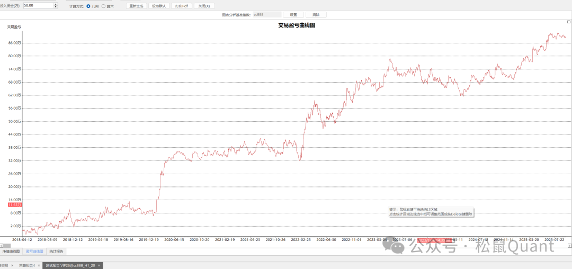Click the 打印Pdf button
This screenshot has width=572, height=269.
pos(182,6)
